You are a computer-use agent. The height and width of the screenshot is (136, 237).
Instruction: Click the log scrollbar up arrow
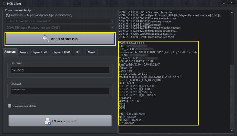coord(232,12)
